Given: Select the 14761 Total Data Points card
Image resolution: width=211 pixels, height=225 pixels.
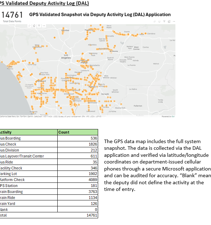Looking at the screenshot, I should click(x=12, y=16).
